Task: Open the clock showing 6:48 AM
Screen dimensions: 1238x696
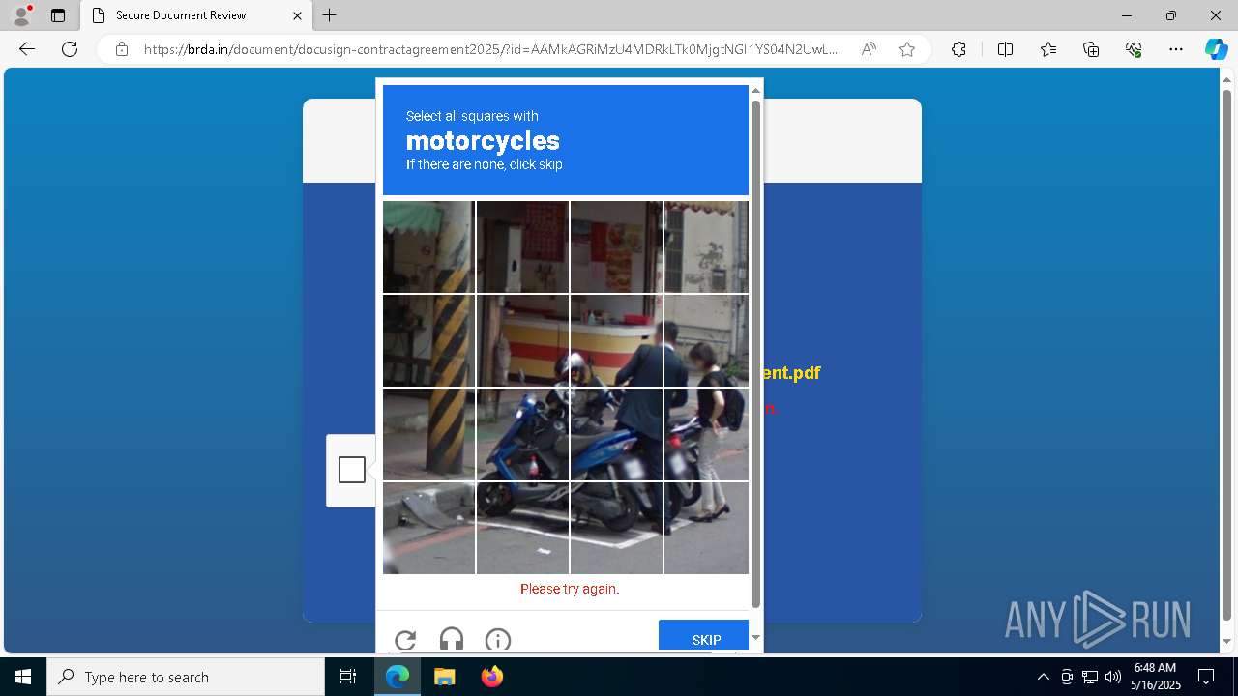Action: pyautogui.click(x=1156, y=677)
